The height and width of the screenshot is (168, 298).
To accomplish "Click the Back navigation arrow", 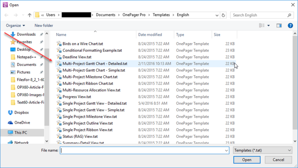I will (x=6, y=15).
